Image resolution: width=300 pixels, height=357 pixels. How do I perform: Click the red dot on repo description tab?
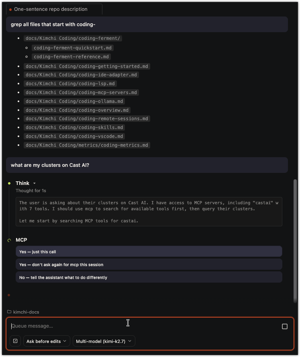pyautogui.click(x=10, y=10)
